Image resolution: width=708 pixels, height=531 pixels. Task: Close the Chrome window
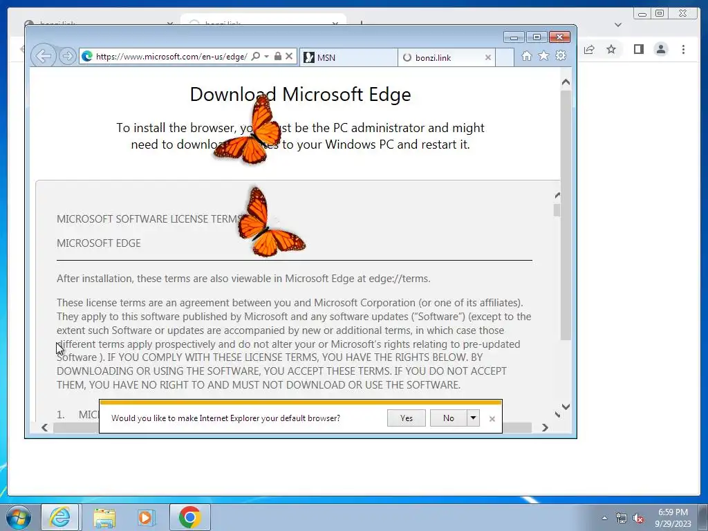pyautogui.click(x=682, y=14)
